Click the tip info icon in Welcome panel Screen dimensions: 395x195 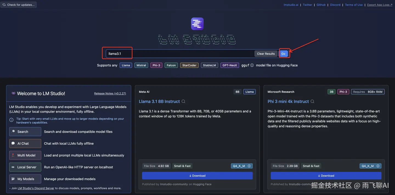point(12,120)
